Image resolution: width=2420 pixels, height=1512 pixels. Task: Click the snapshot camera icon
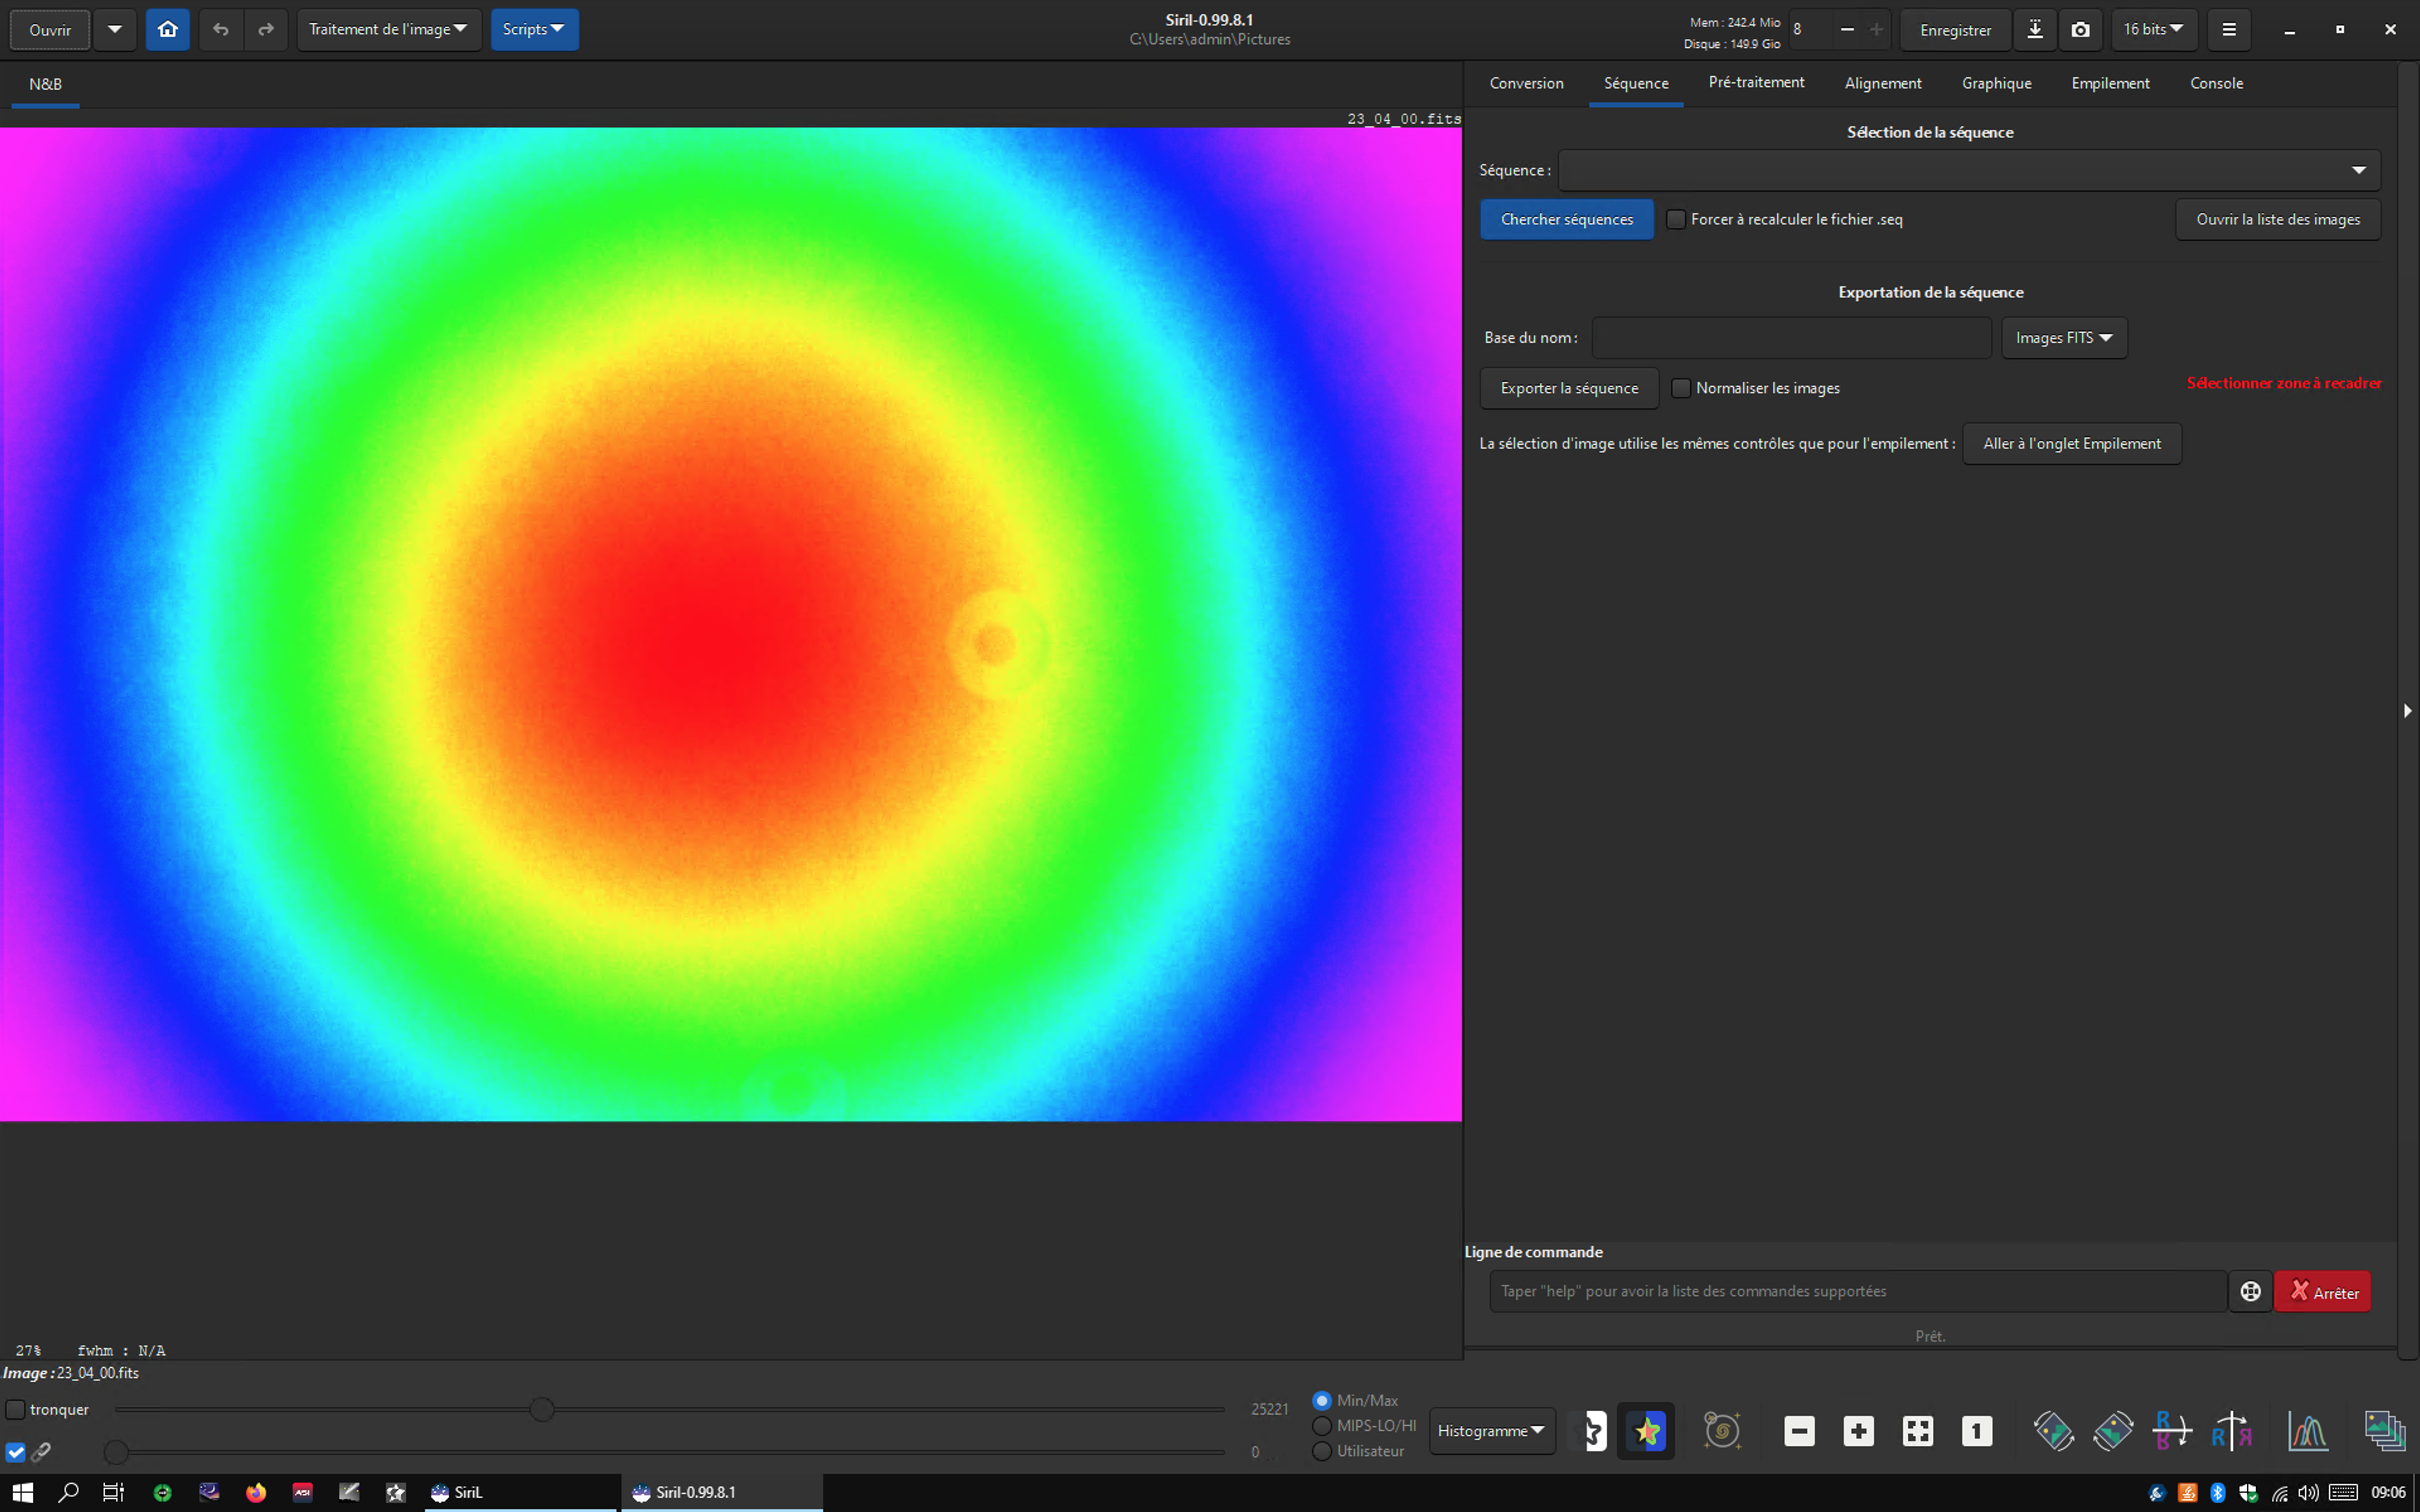click(x=2080, y=30)
